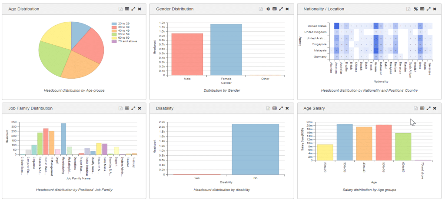The height and width of the screenshot is (200, 445).
Task: Click the Human Resources bar in Job Family chart
Action: (x=46, y=141)
